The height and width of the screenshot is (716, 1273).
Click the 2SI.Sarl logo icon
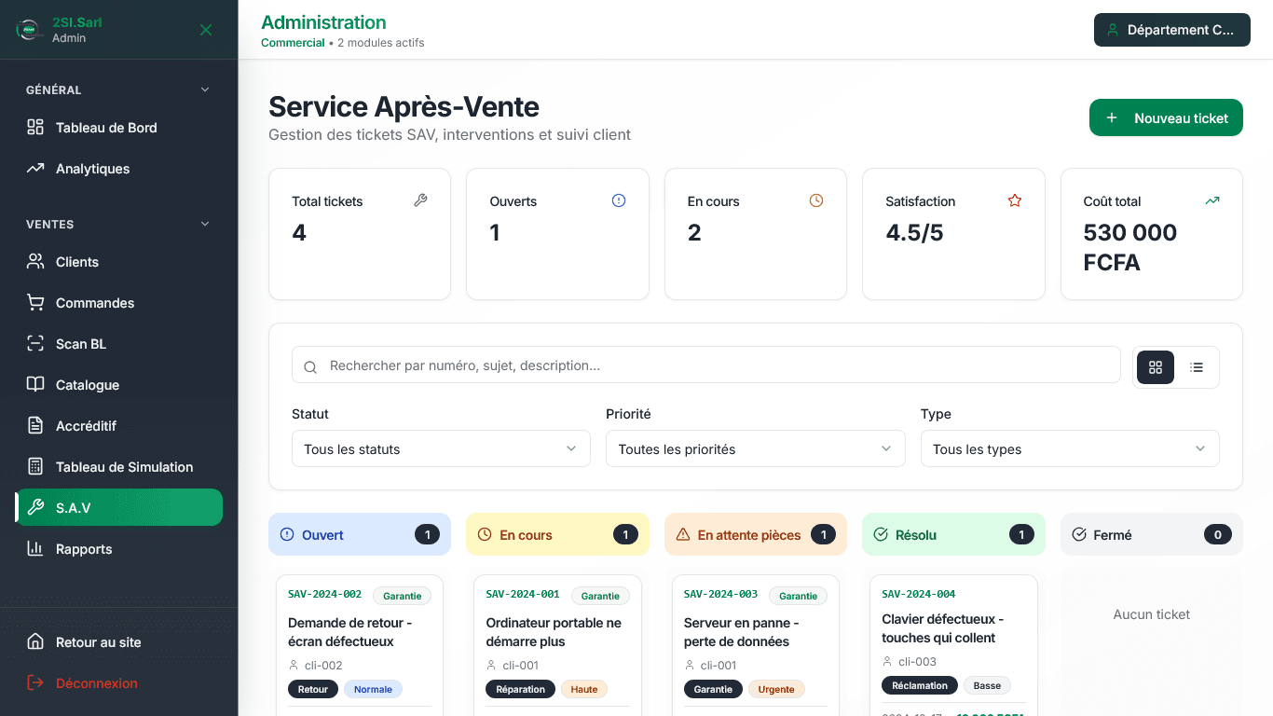tap(28, 30)
